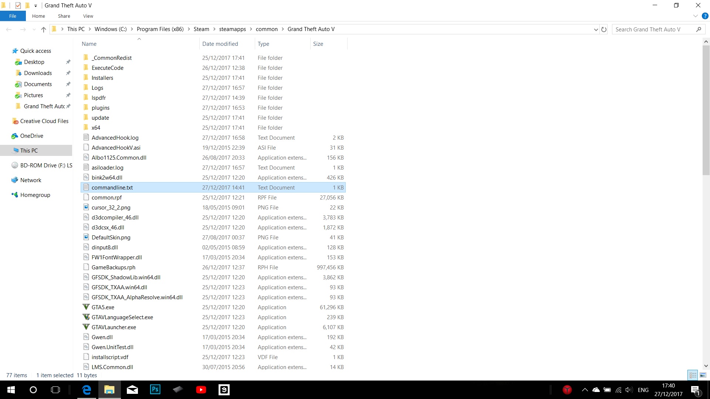Switch to large icons view
710x399 pixels.
pyautogui.click(x=703, y=375)
